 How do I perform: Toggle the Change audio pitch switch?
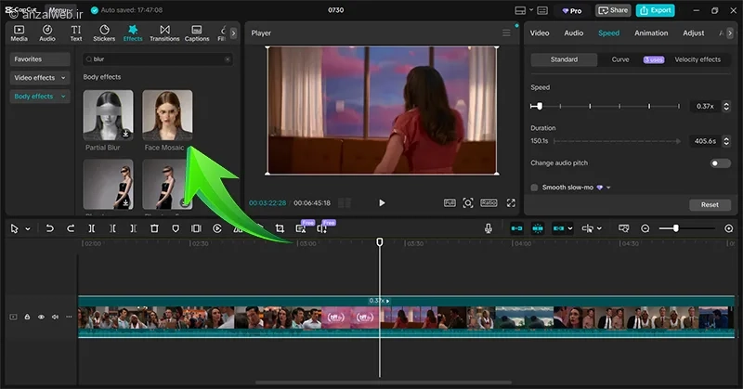720,163
